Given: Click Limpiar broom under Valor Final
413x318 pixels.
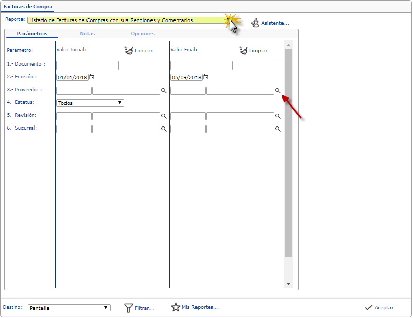Looking at the screenshot, I should 243,50.
